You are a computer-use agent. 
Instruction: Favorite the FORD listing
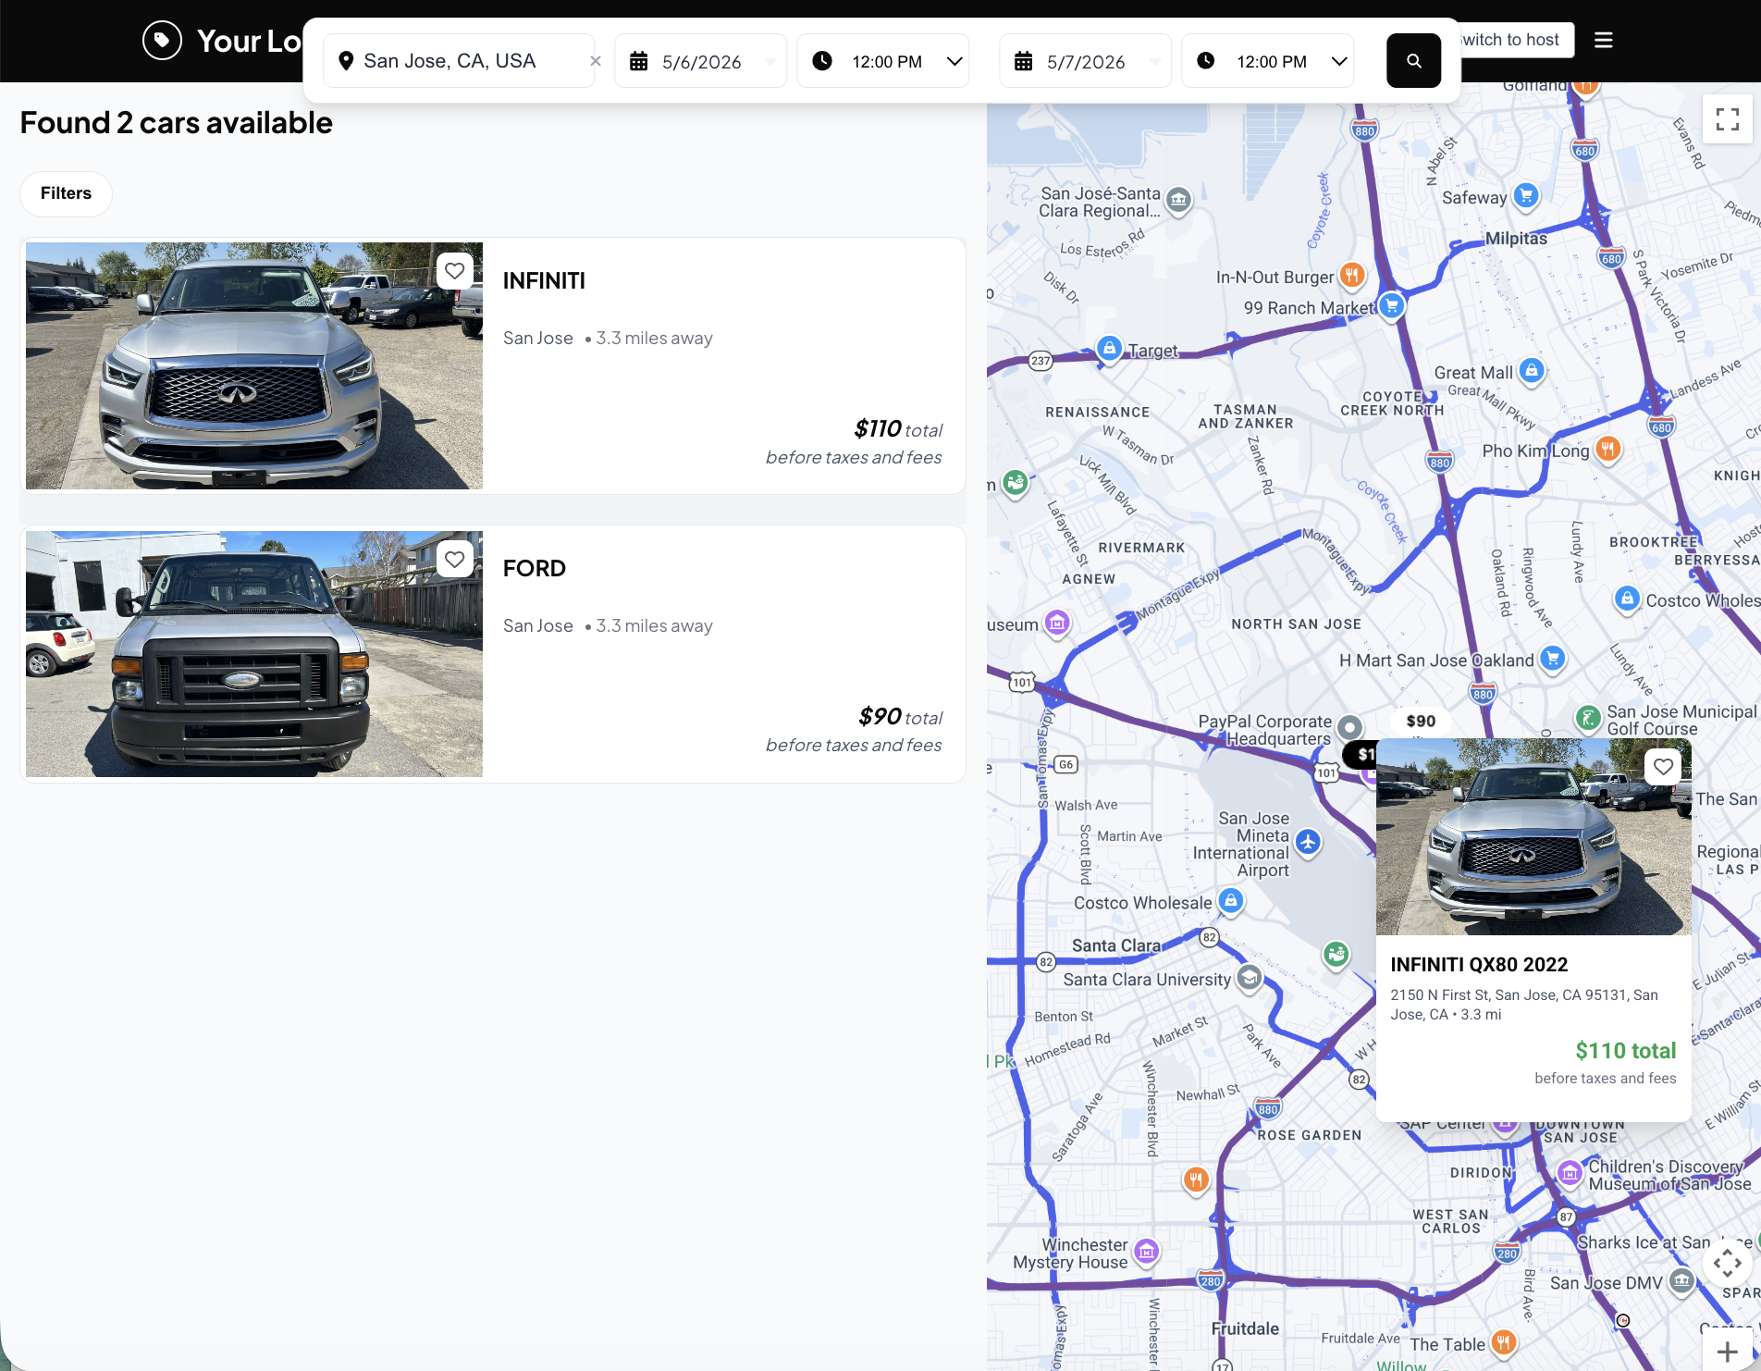454,559
